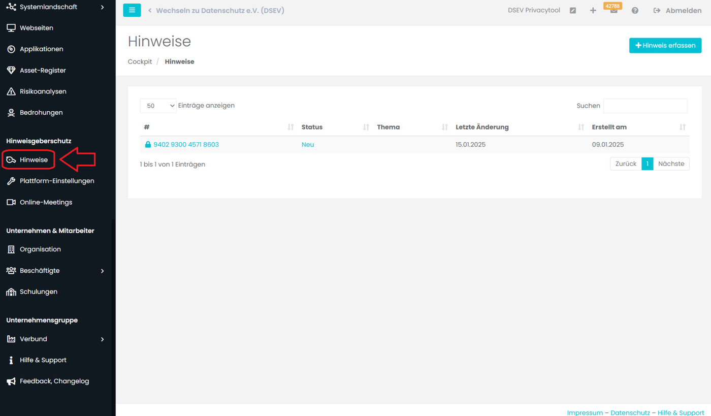Click the help question mark icon

click(x=635, y=11)
